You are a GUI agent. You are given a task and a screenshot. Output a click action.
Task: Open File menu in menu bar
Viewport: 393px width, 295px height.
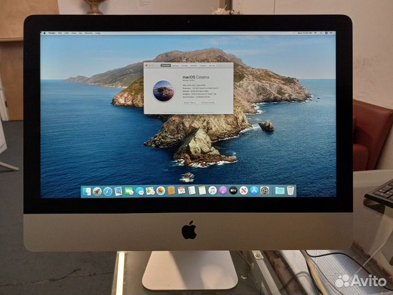click(60, 33)
